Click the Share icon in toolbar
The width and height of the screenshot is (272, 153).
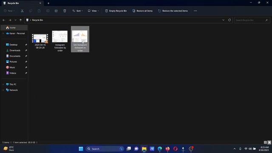tap(56, 11)
